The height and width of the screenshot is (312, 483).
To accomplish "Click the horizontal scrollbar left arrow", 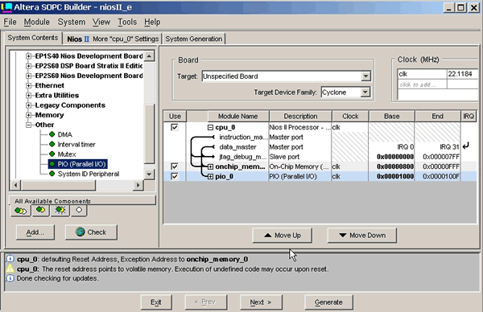I will tap(16, 185).
